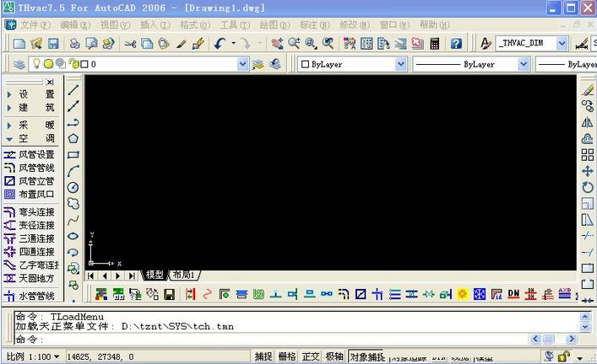Screen dimensions: 597x364
Task: Click the Save file icon
Action: 53,43
